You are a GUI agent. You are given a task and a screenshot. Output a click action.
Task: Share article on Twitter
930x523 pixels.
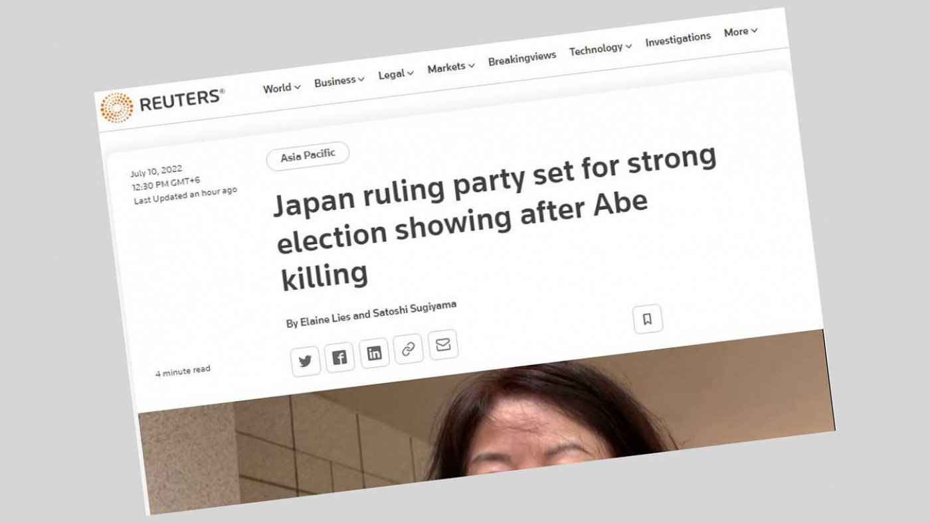306,361
